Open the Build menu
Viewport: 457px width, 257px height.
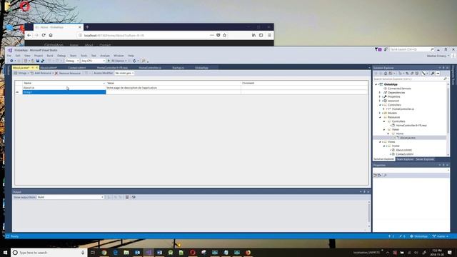(x=50, y=56)
